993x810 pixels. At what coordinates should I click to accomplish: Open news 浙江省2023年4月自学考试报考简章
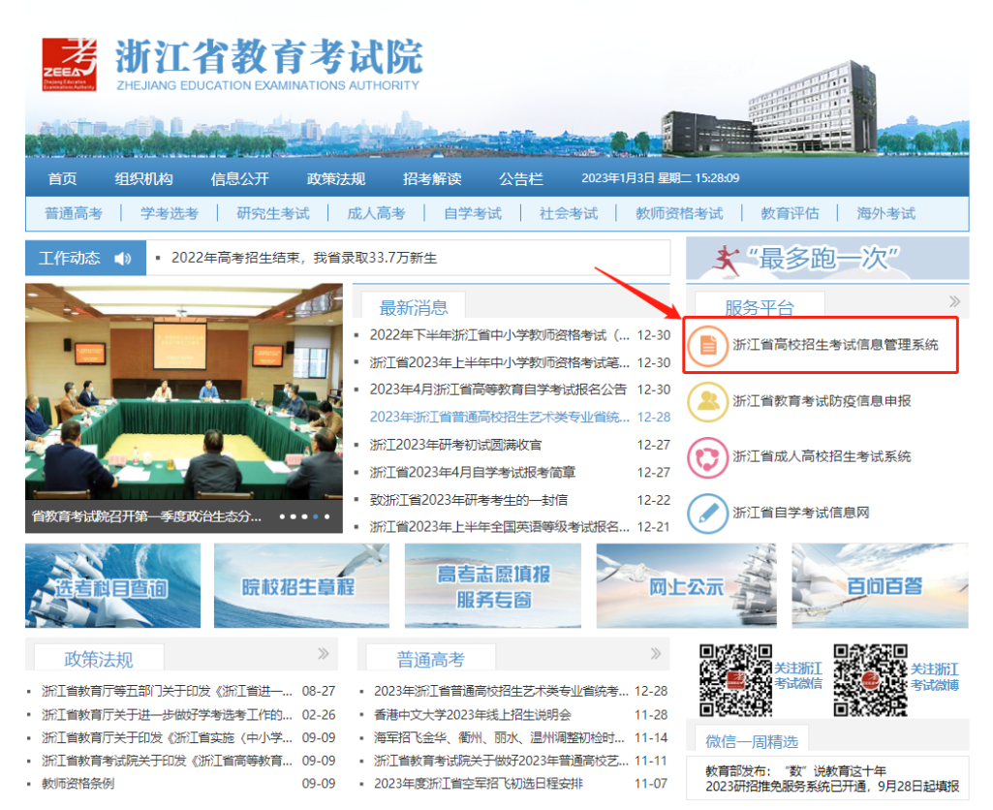point(473,473)
